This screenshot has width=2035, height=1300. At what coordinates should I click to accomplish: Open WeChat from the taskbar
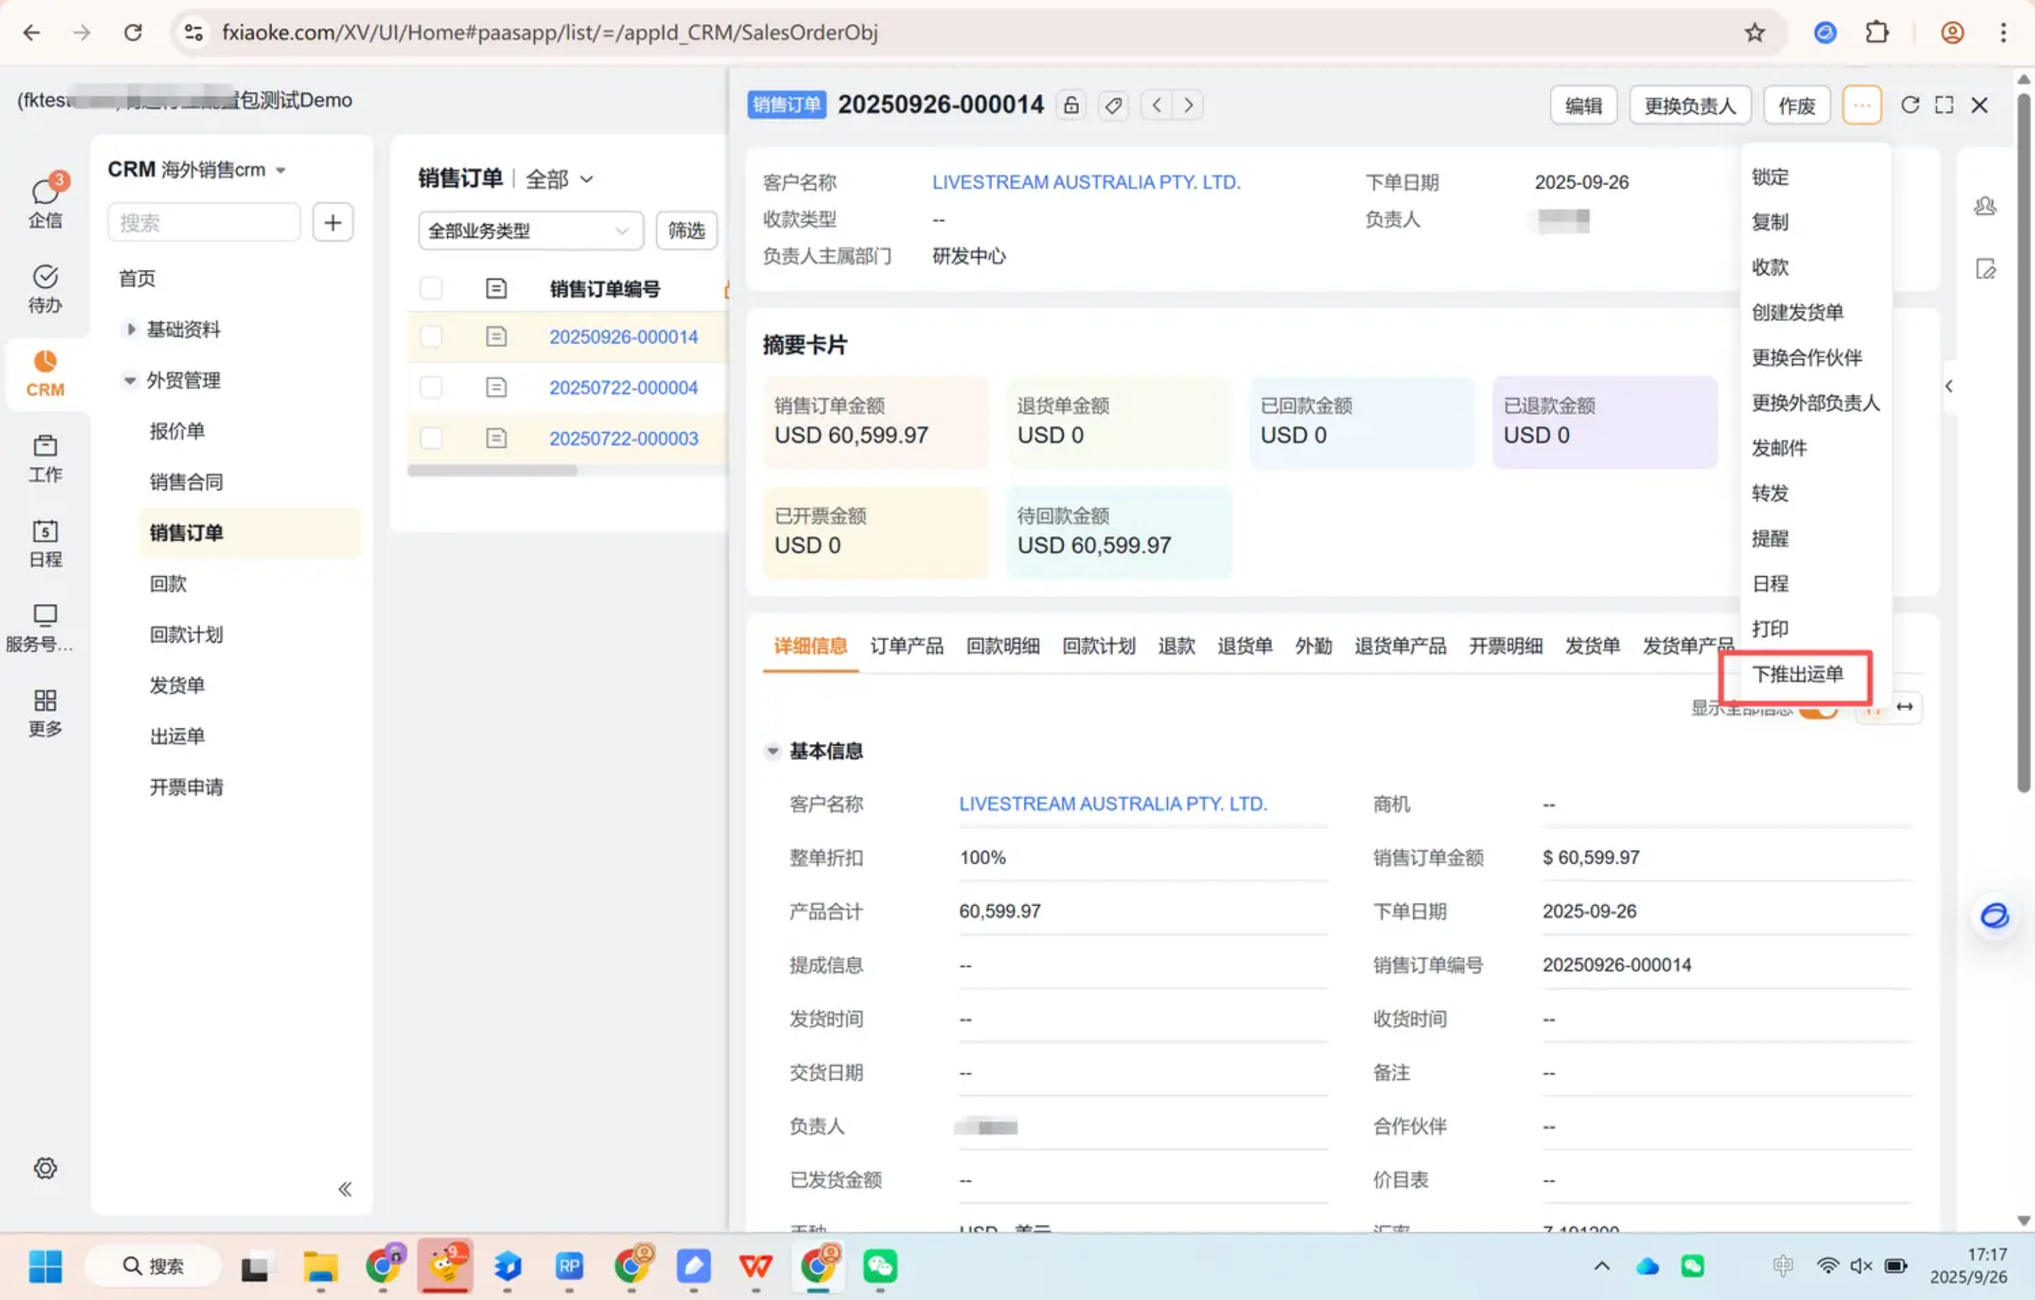pos(880,1265)
